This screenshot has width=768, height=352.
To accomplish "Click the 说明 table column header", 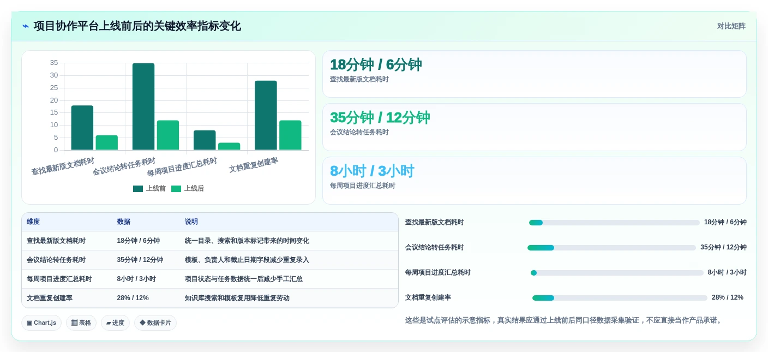I will pos(191,222).
